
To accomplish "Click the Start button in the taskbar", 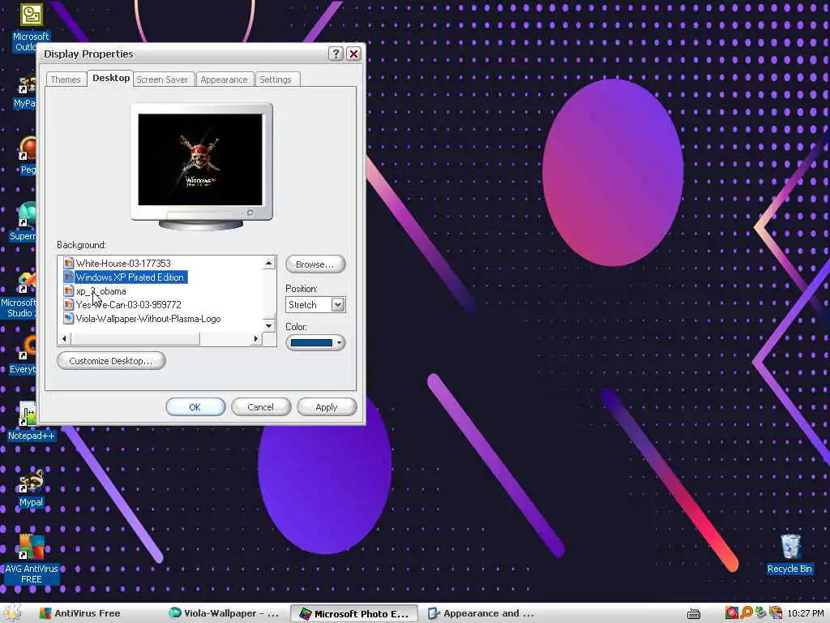I will (13, 613).
